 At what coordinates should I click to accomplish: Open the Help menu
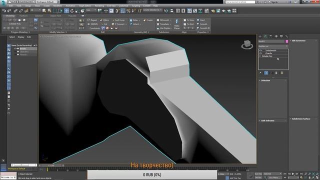pos(155,6)
